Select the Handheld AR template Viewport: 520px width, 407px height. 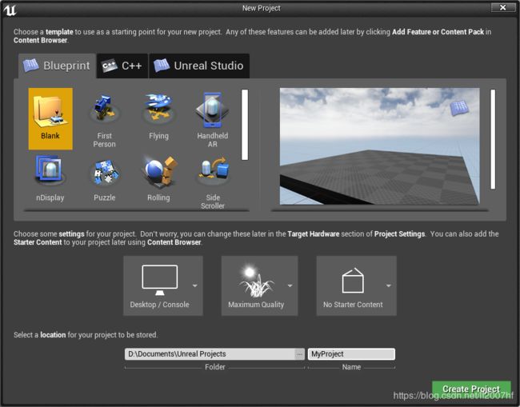click(213, 118)
